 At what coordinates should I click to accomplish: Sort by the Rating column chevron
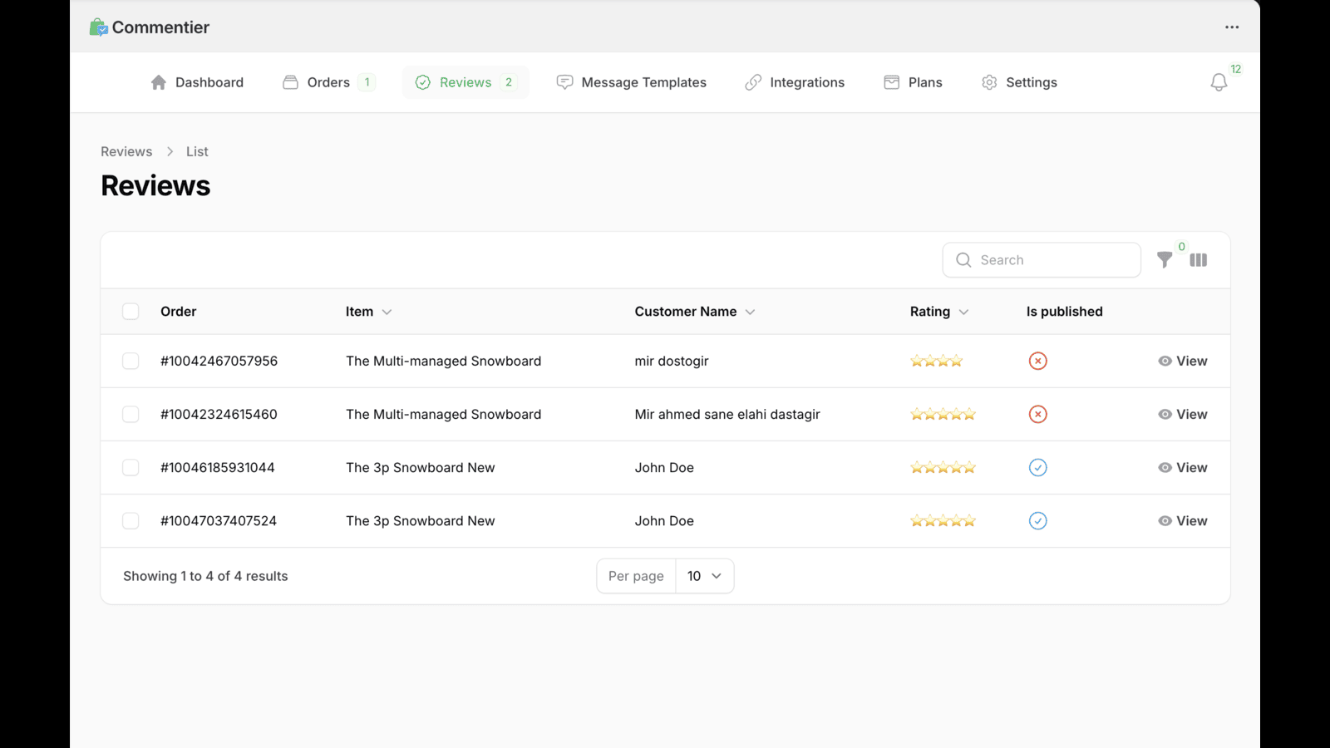(963, 312)
